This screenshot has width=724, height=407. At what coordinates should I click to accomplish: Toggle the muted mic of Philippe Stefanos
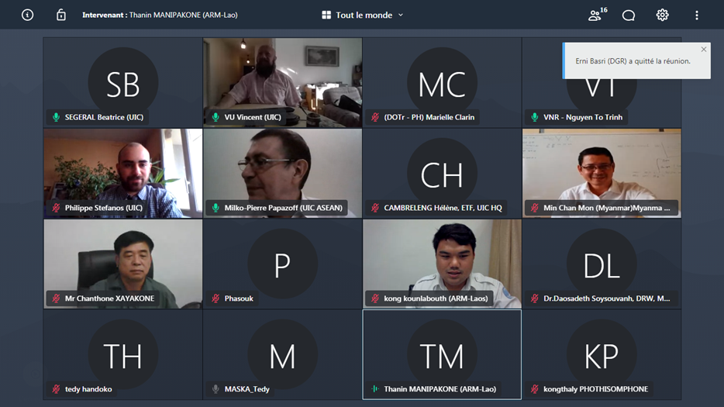pos(56,208)
